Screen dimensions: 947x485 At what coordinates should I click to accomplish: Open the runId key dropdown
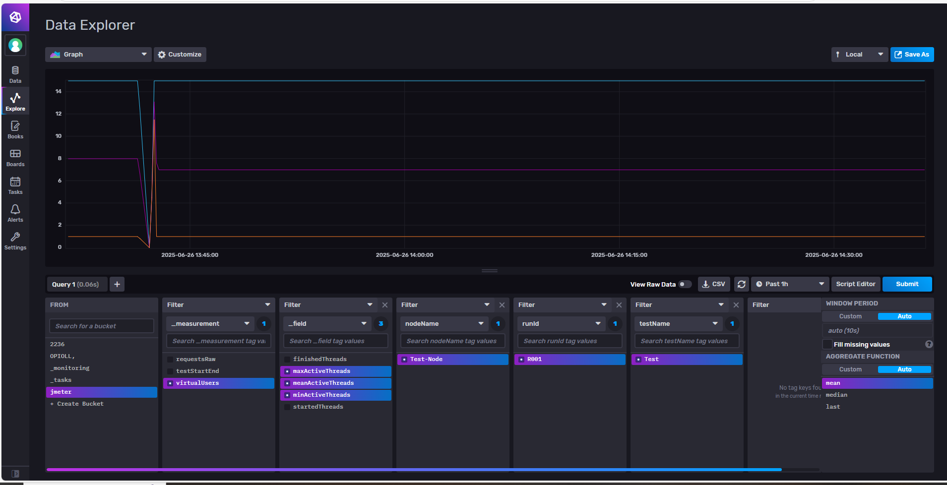(x=562, y=324)
